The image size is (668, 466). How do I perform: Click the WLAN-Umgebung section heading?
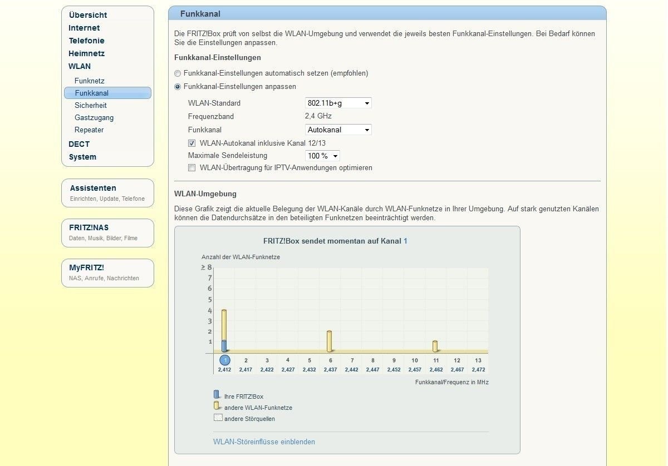(x=205, y=194)
